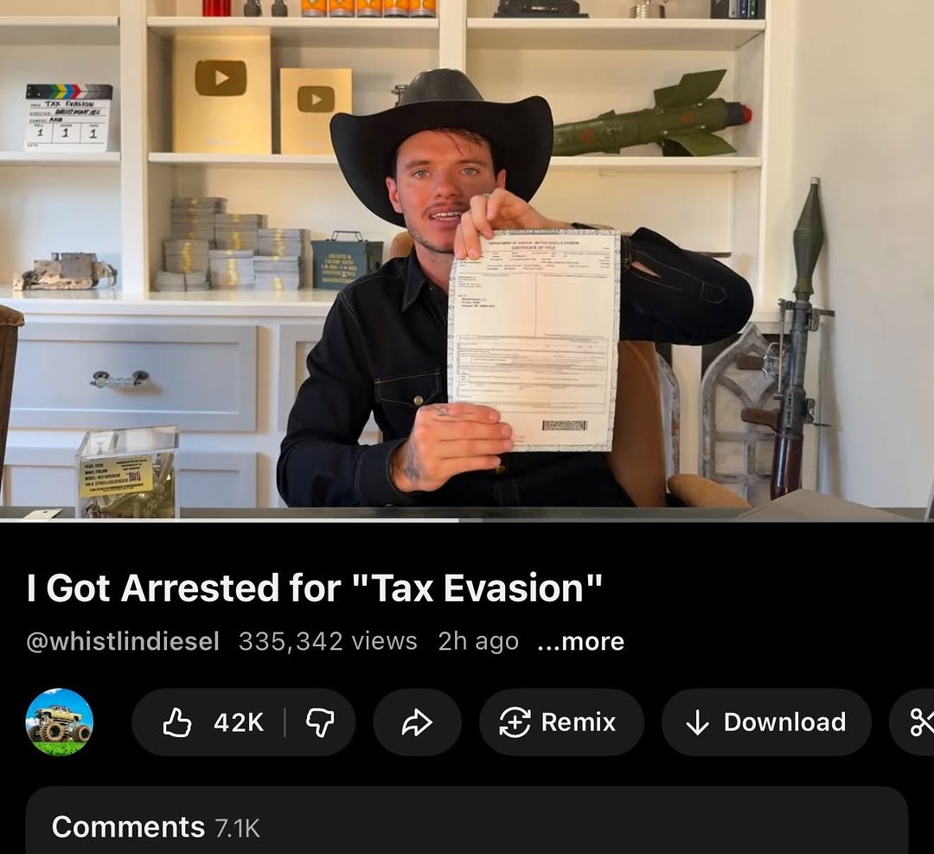
Task: Tap the video player to show controls
Action: click(467, 260)
